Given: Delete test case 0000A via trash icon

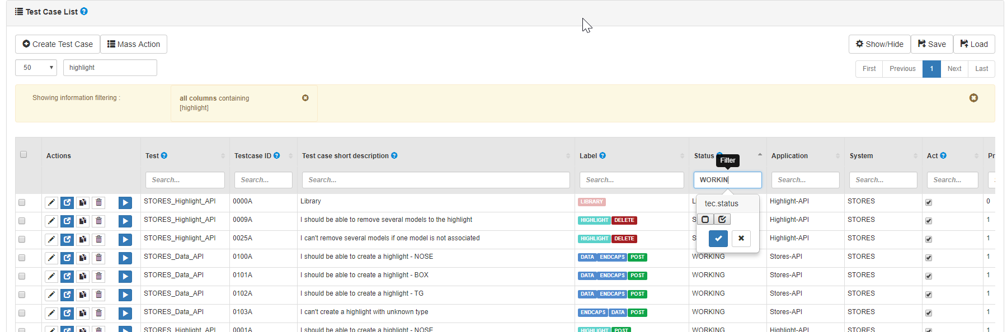Looking at the screenshot, I should (x=98, y=202).
